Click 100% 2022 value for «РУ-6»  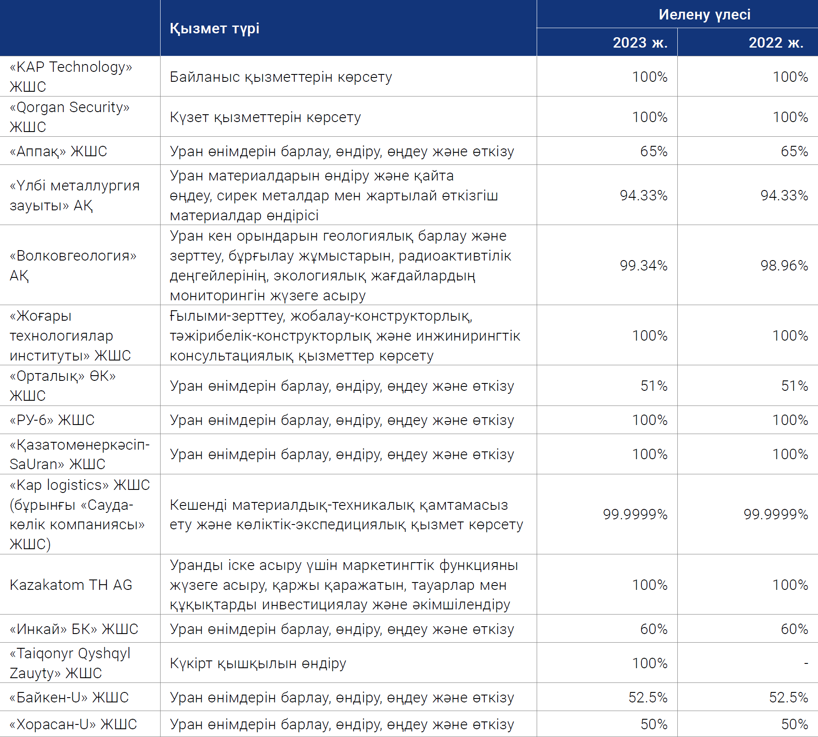[791, 420]
